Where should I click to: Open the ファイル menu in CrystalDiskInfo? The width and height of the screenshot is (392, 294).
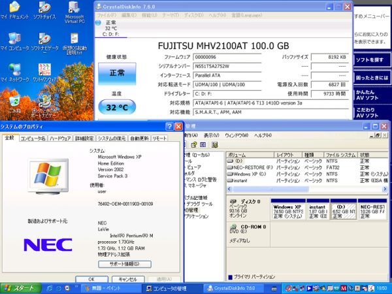click(106, 15)
